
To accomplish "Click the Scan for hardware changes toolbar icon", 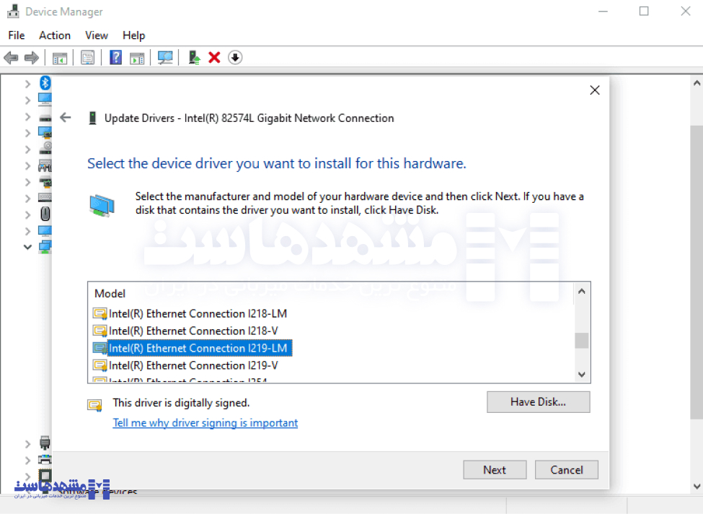I will 165,58.
